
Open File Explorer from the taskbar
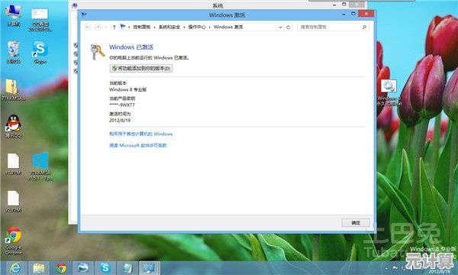(x=39, y=267)
